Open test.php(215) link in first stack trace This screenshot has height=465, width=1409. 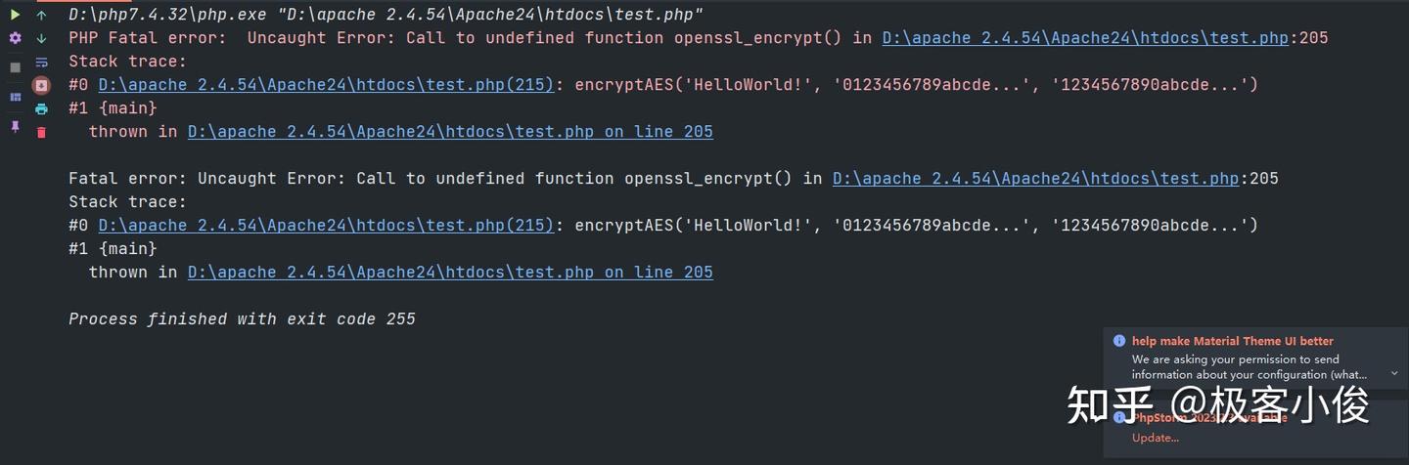[x=326, y=85]
